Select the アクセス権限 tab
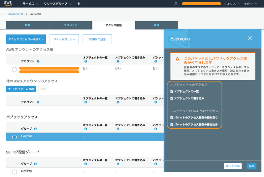 point(114,25)
